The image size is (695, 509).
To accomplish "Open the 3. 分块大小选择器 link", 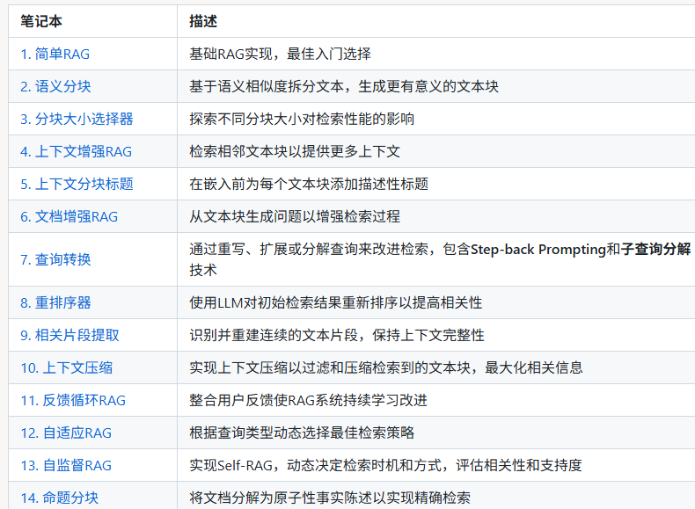I will coord(77,120).
